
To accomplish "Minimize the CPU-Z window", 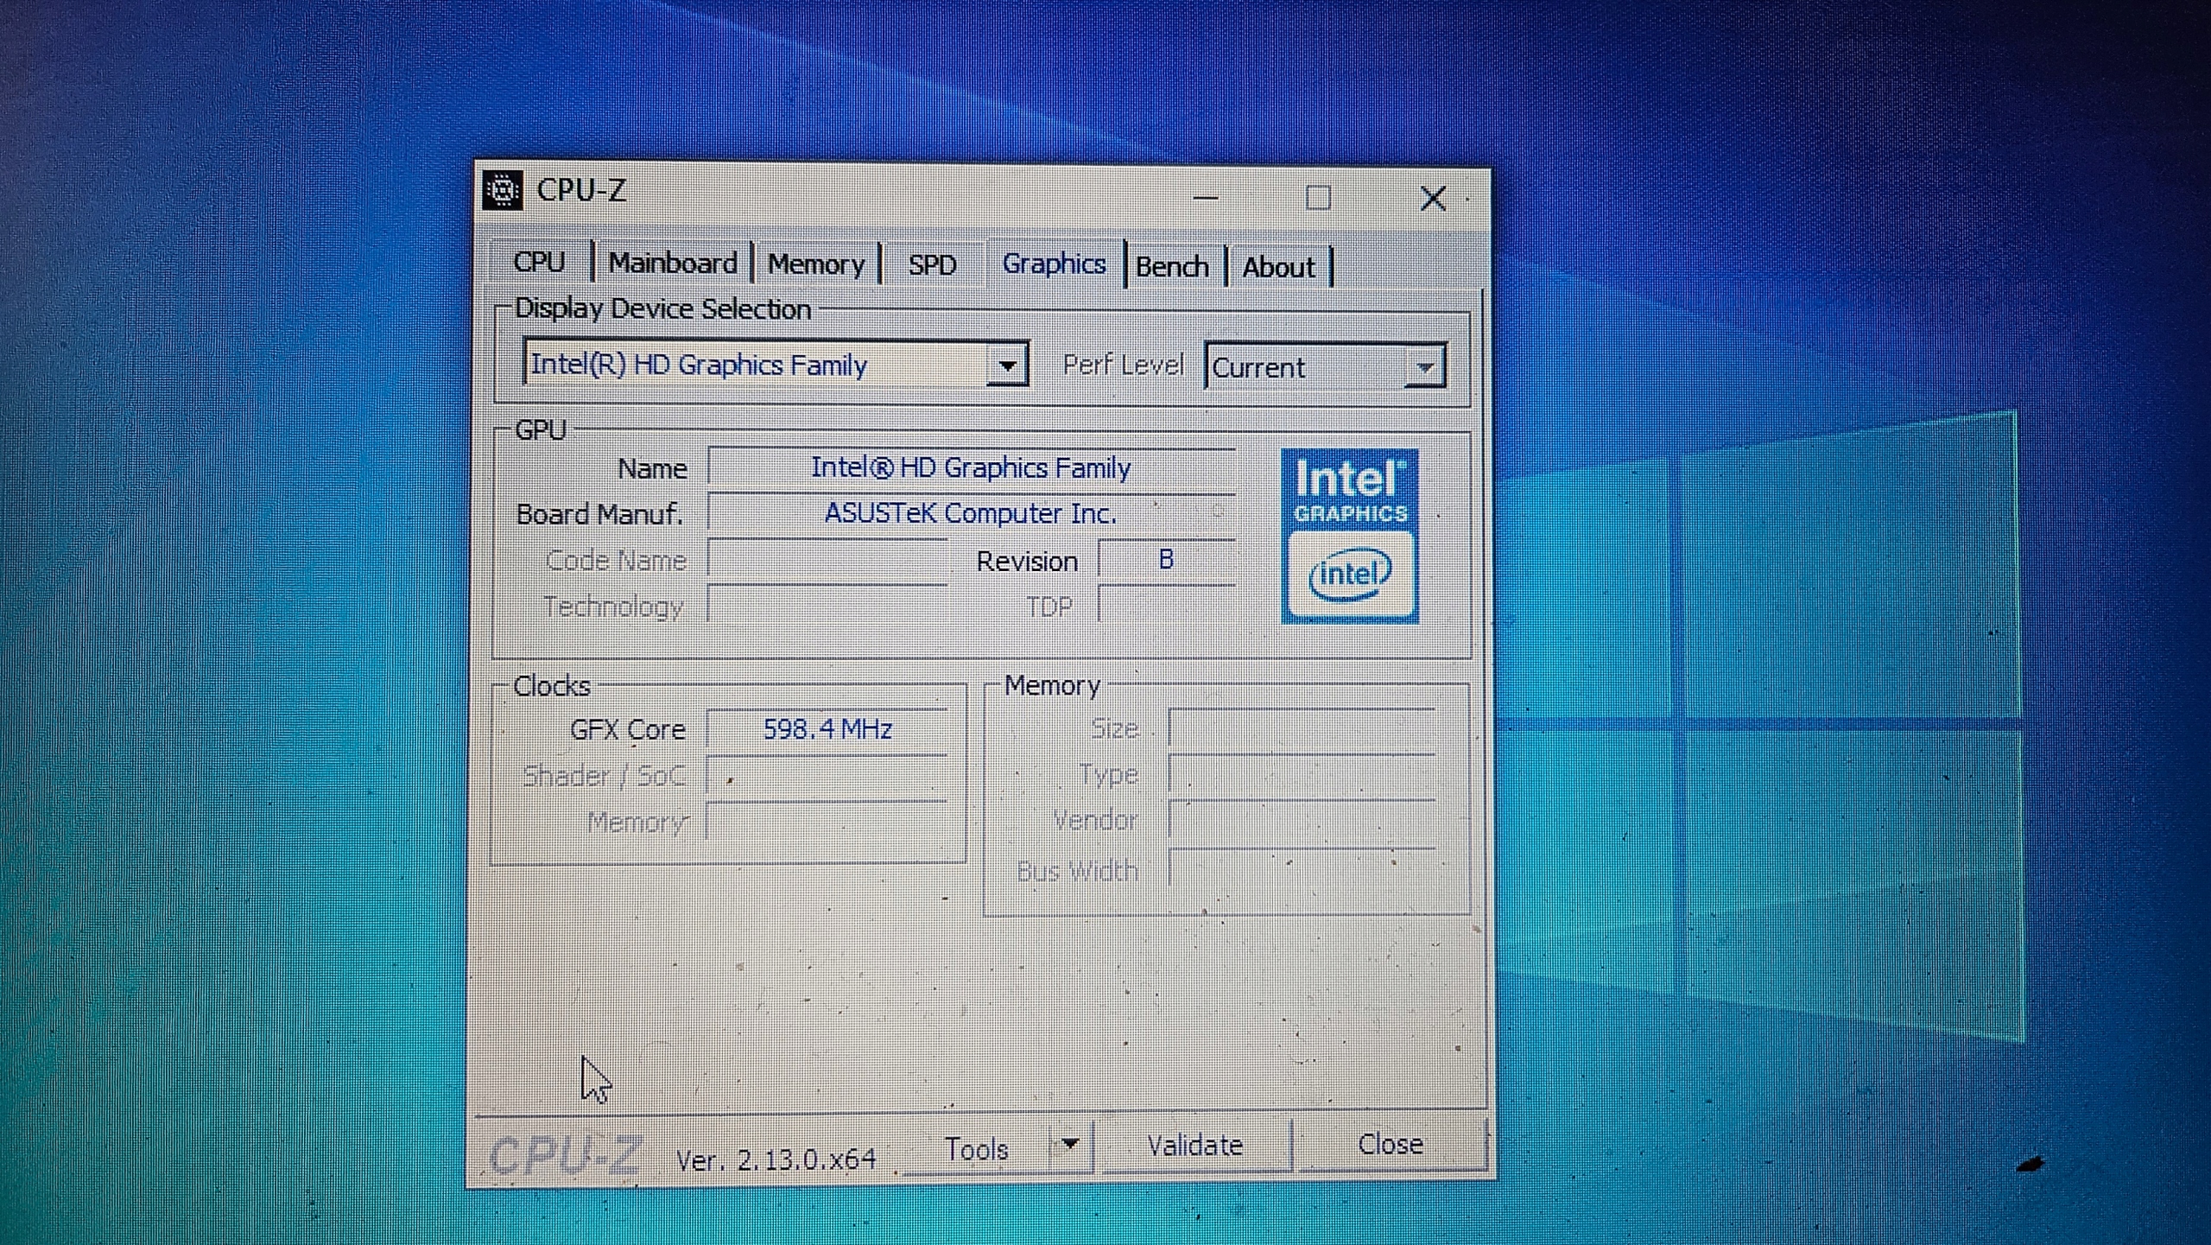I will [x=1206, y=198].
